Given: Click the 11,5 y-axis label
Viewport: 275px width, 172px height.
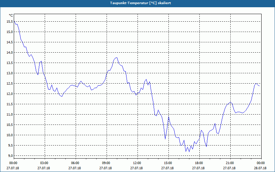Looking at the screenshot, I should (x=10, y=104).
